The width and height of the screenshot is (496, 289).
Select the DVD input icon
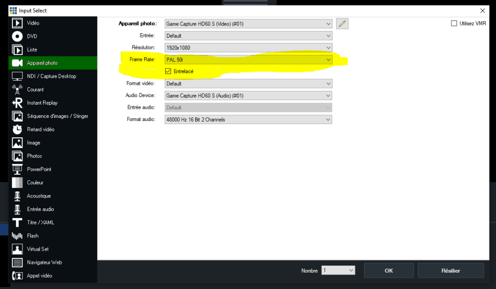[17, 36]
